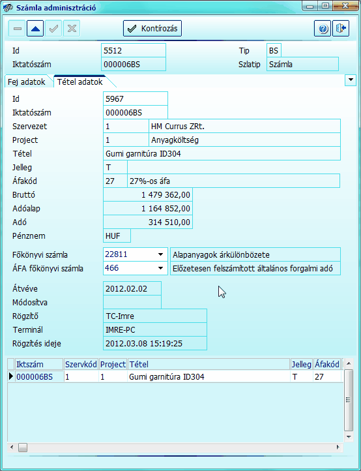Open the ÁFA főkönyvi számla 466 dropdown
The width and height of the screenshot is (361, 471).
click(160, 268)
